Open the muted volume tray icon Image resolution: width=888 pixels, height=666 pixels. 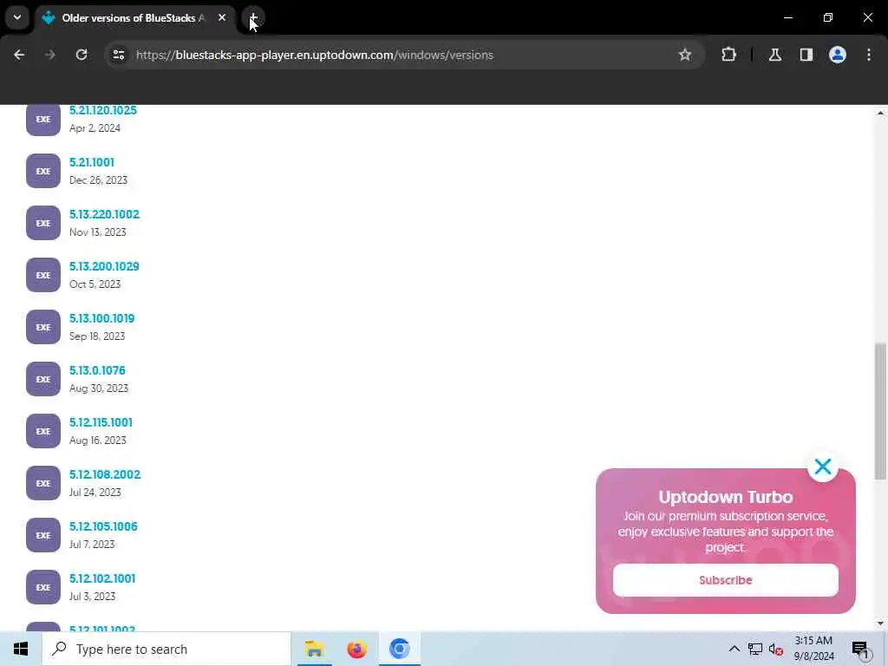[x=776, y=650]
